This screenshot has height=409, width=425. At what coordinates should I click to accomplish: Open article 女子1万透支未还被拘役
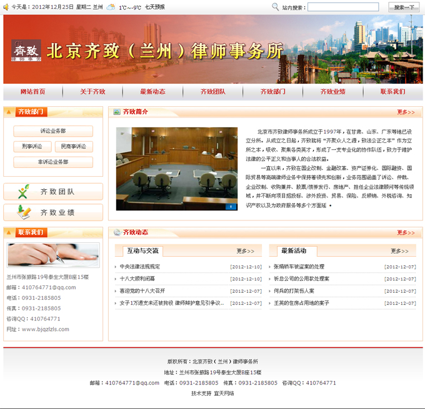(172, 303)
